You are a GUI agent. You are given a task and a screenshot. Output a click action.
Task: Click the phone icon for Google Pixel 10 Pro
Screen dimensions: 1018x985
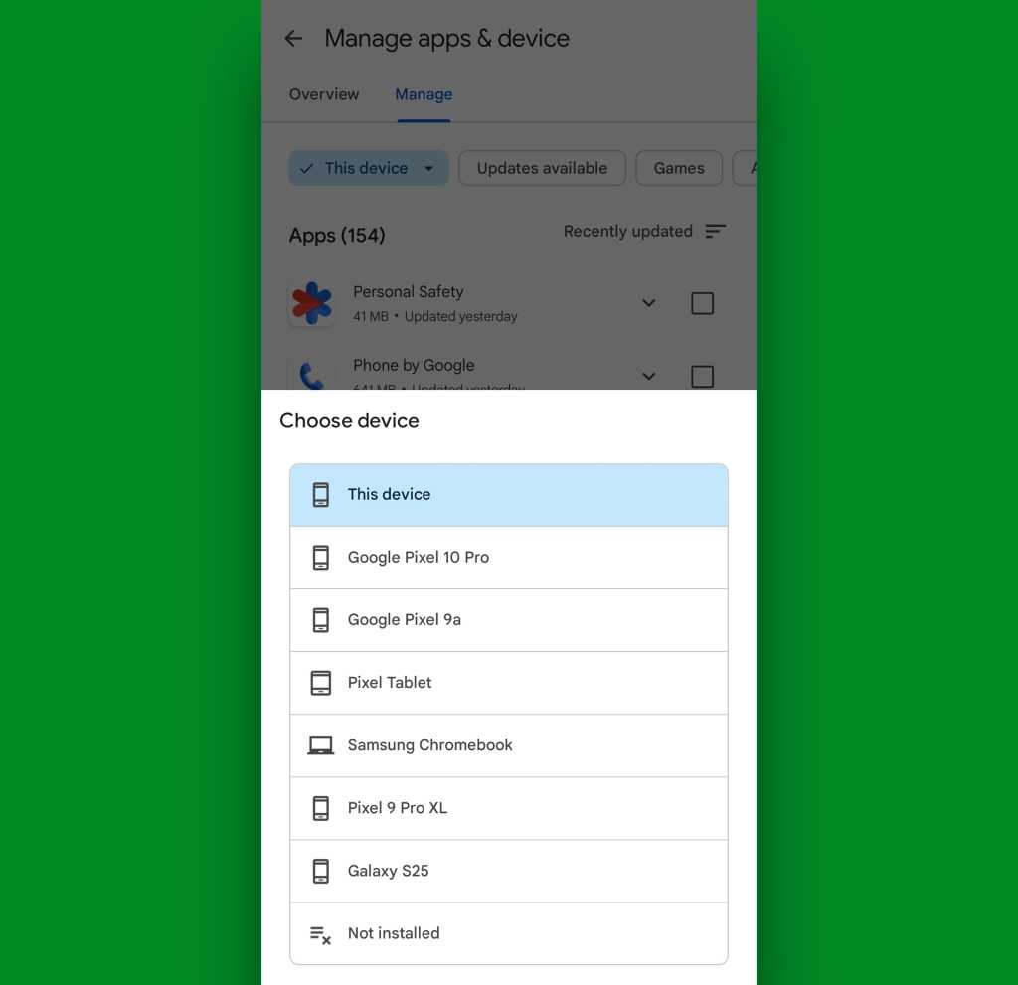(x=321, y=557)
